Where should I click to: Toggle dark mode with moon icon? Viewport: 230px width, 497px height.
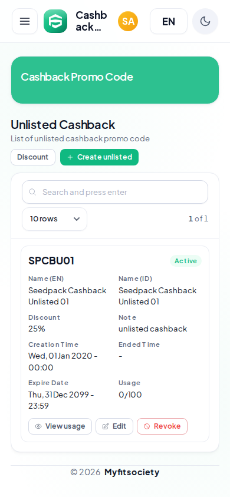pos(205,21)
